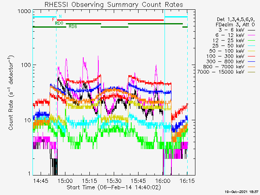The height and width of the screenshot is (195, 260).
Task: Select the '3 - 6 keV' legend label
Action: click(231, 30)
